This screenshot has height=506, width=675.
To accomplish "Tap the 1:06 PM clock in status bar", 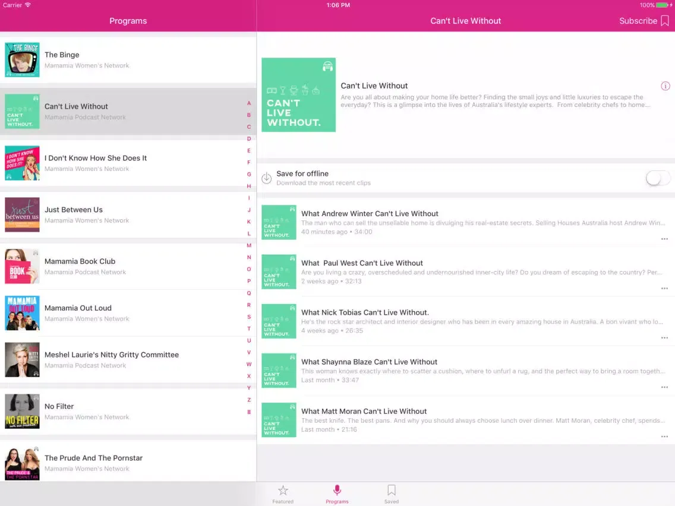I will (338, 5).
